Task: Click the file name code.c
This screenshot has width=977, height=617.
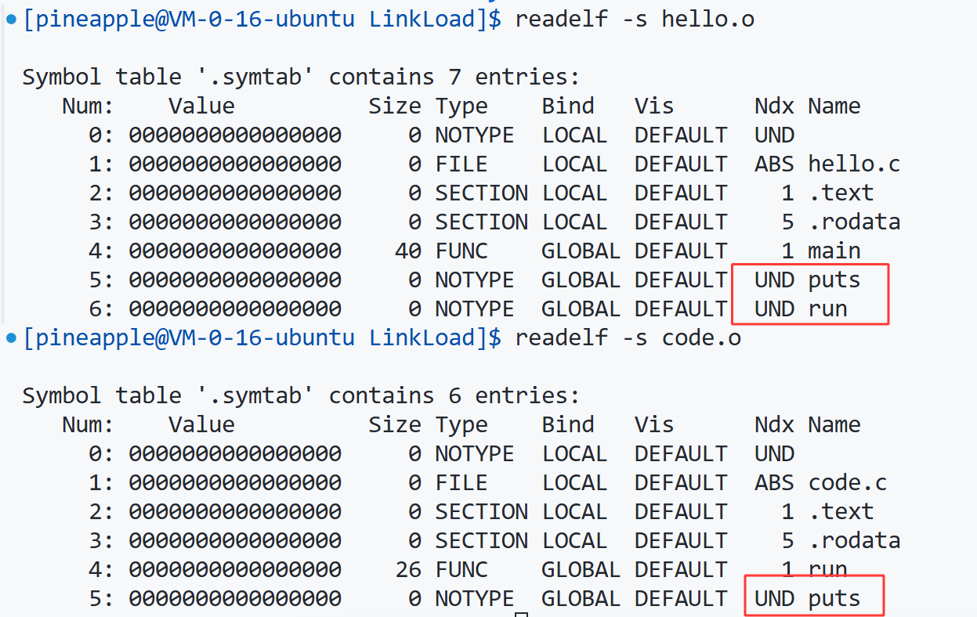Action: pyautogui.click(x=848, y=483)
